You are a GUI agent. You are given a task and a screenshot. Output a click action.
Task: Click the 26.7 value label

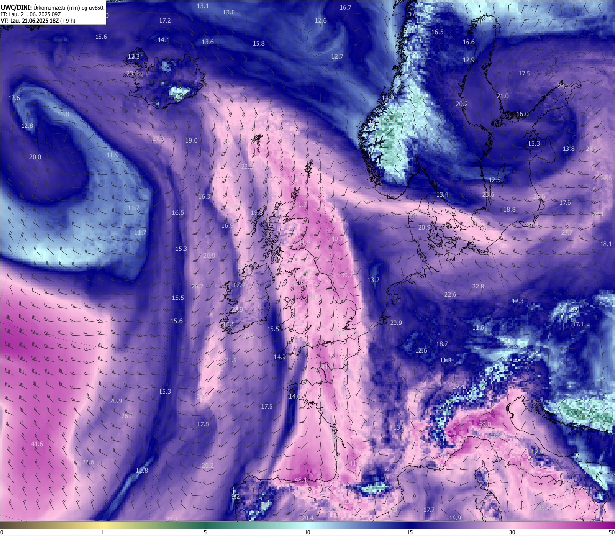[x=197, y=287]
